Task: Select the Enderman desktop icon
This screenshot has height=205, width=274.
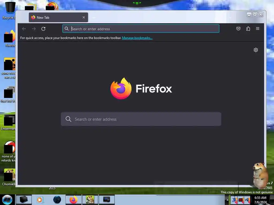Action: [9, 122]
